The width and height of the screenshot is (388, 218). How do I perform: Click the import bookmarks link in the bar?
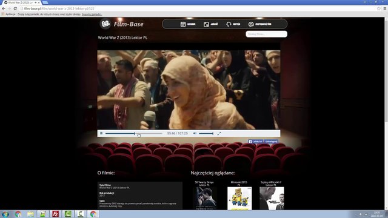coord(92,15)
